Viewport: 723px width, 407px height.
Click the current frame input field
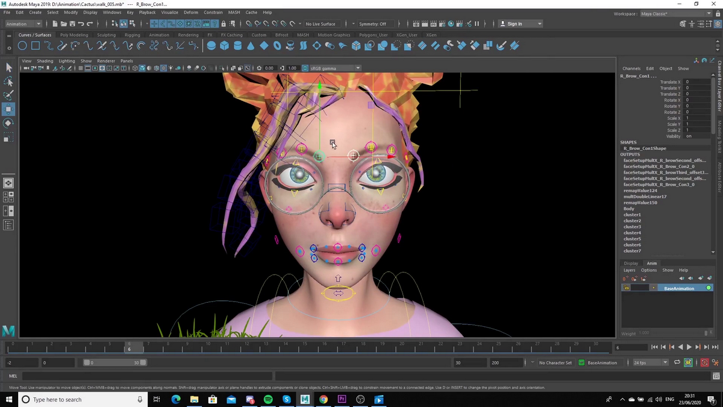click(631, 347)
